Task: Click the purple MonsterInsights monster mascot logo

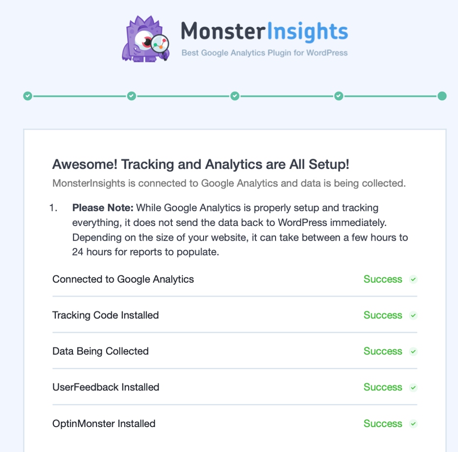Action: pyautogui.click(x=145, y=39)
